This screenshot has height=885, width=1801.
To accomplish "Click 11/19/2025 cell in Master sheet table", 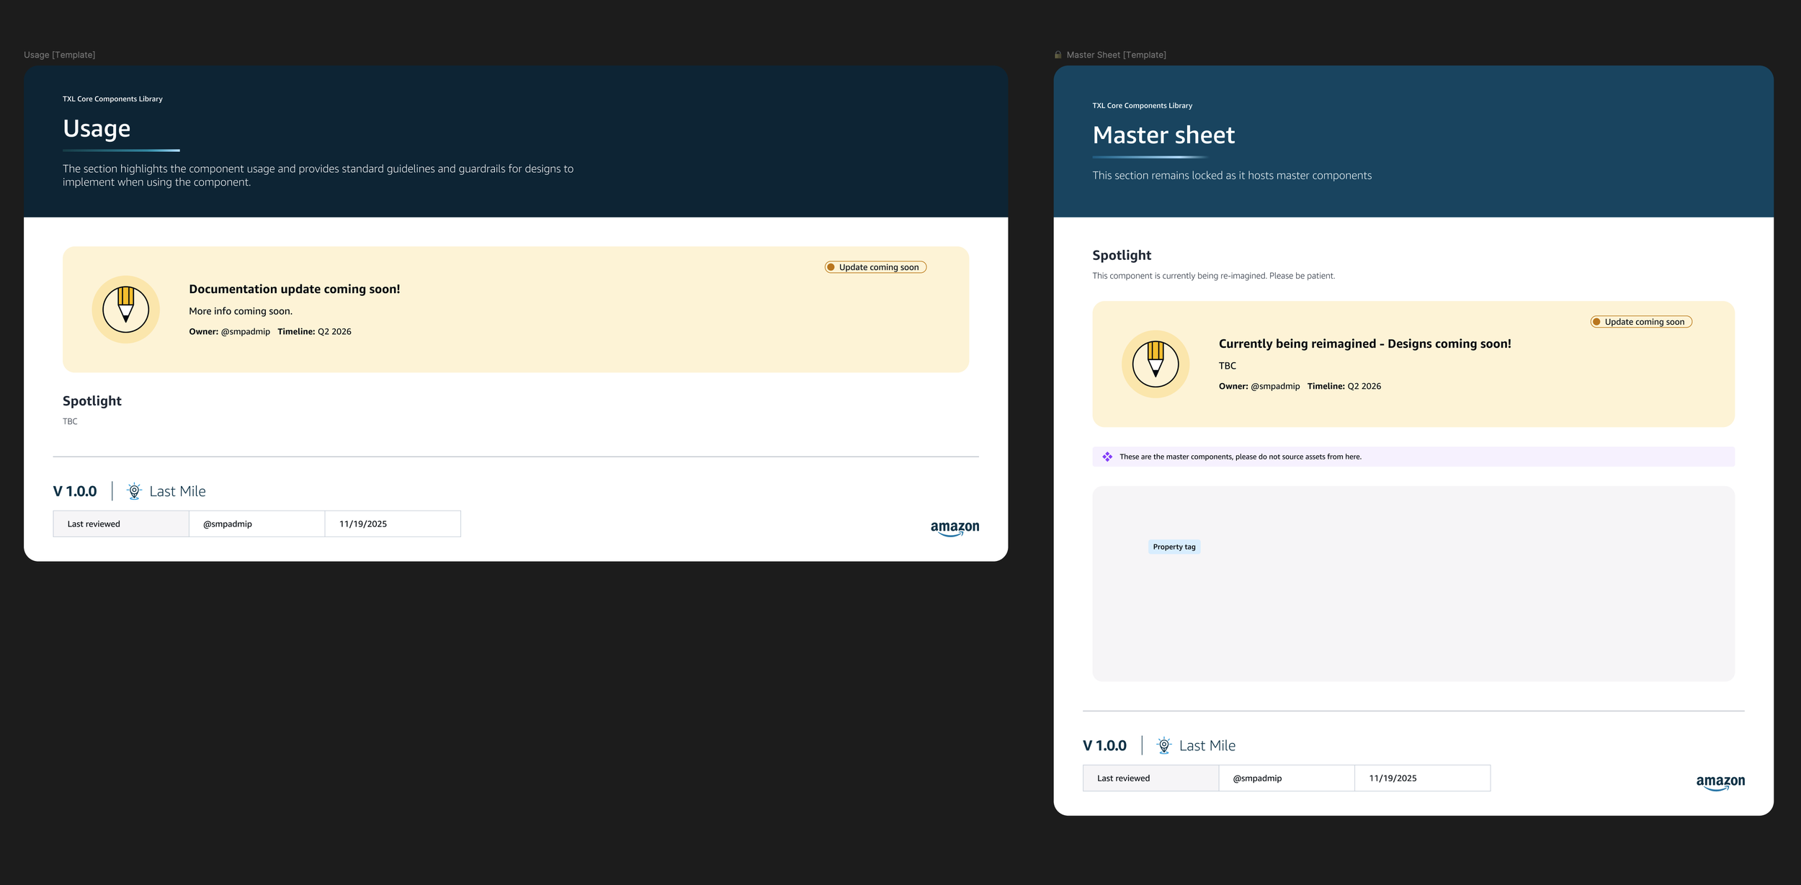I will pos(1422,778).
